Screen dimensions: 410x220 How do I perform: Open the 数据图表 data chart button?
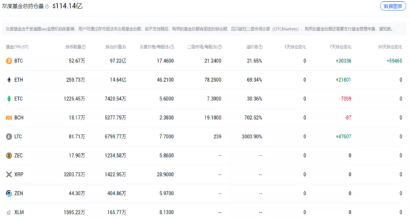coord(393,6)
